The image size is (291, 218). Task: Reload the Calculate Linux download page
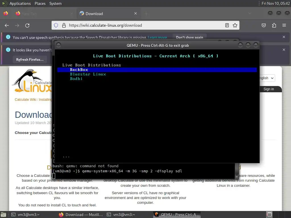click(27, 25)
